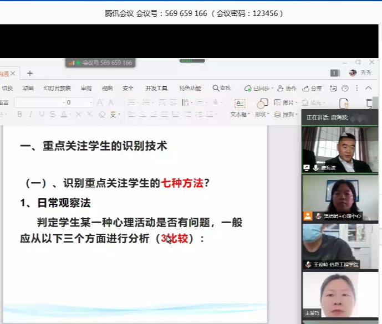Open the 形状 shapes dropdown

pyautogui.click(x=262, y=114)
